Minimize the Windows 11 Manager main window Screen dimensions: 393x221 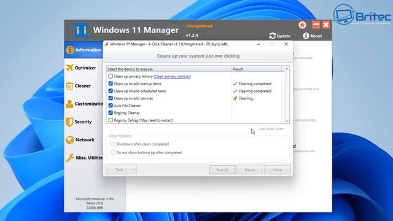click(x=316, y=25)
